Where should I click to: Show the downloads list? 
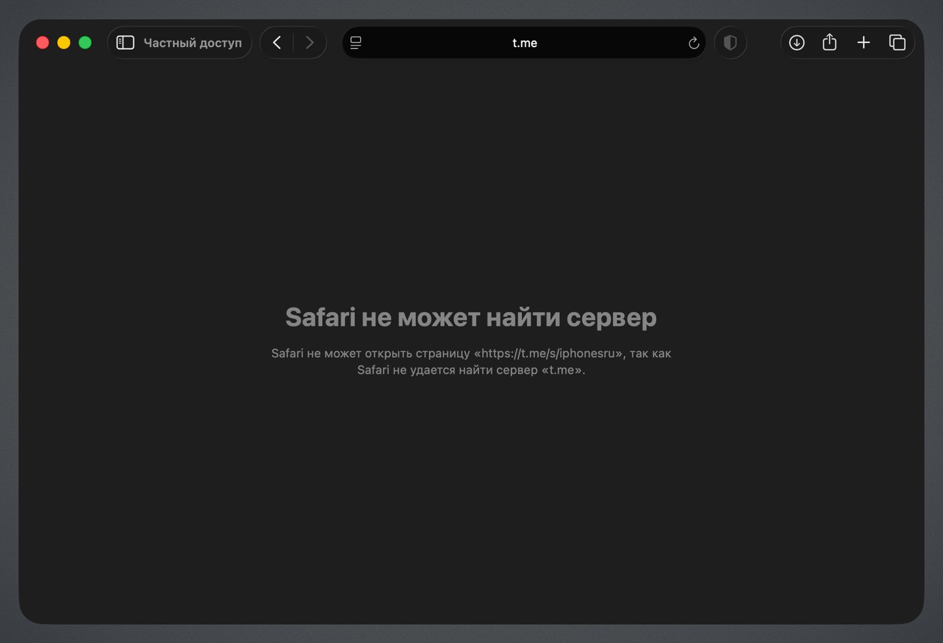tap(797, 43)
